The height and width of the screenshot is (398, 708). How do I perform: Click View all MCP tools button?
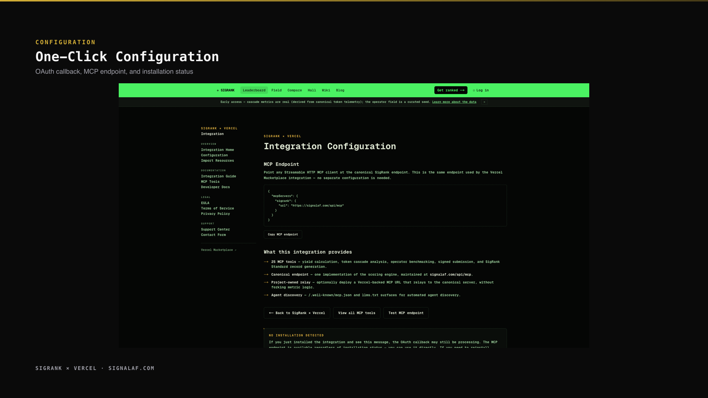tap(357, 313)
